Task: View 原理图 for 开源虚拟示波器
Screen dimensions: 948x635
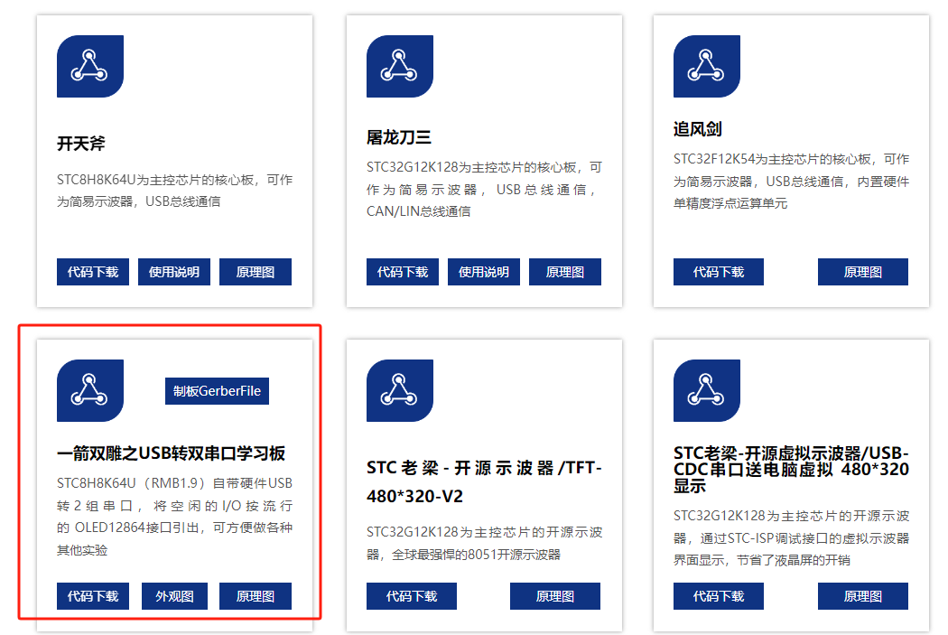Action: coord(863,596)
